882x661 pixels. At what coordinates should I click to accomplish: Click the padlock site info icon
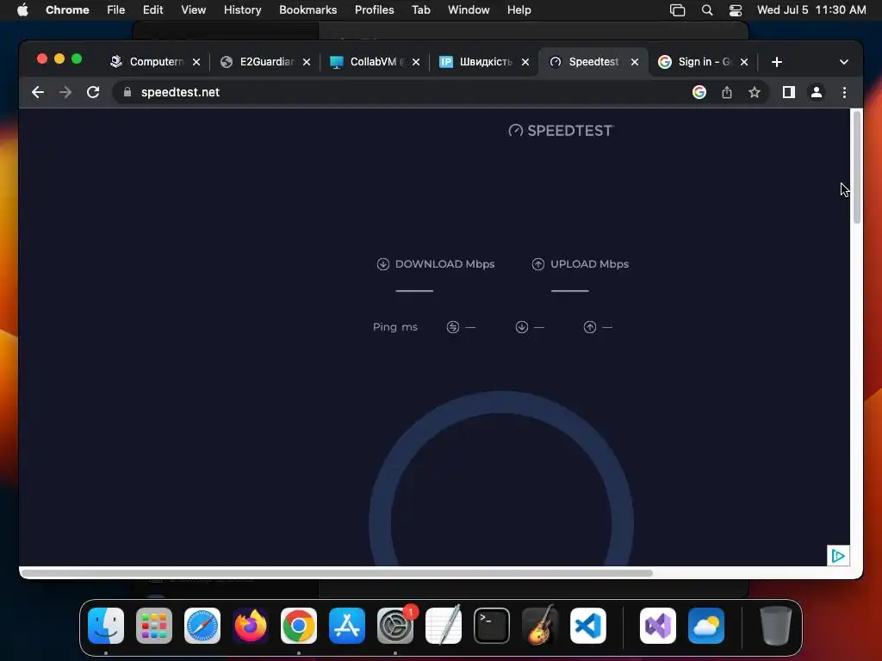(127, 92)
